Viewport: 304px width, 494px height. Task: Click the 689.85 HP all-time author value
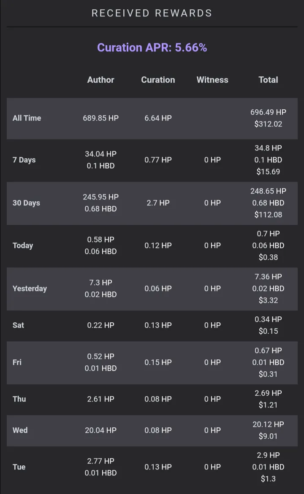(100, 118)
